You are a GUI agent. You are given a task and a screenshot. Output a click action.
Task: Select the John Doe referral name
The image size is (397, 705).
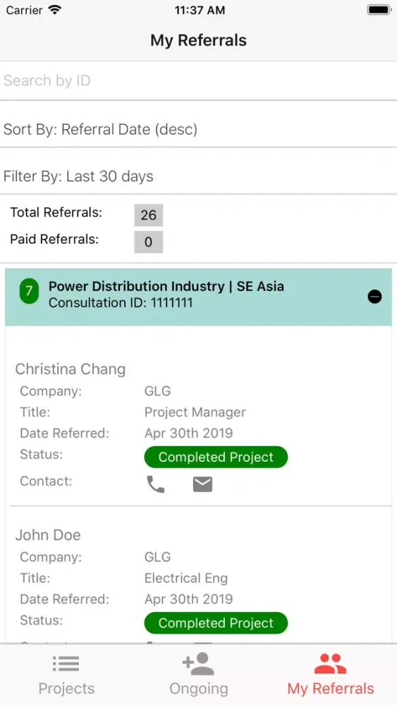pos(48,535)
